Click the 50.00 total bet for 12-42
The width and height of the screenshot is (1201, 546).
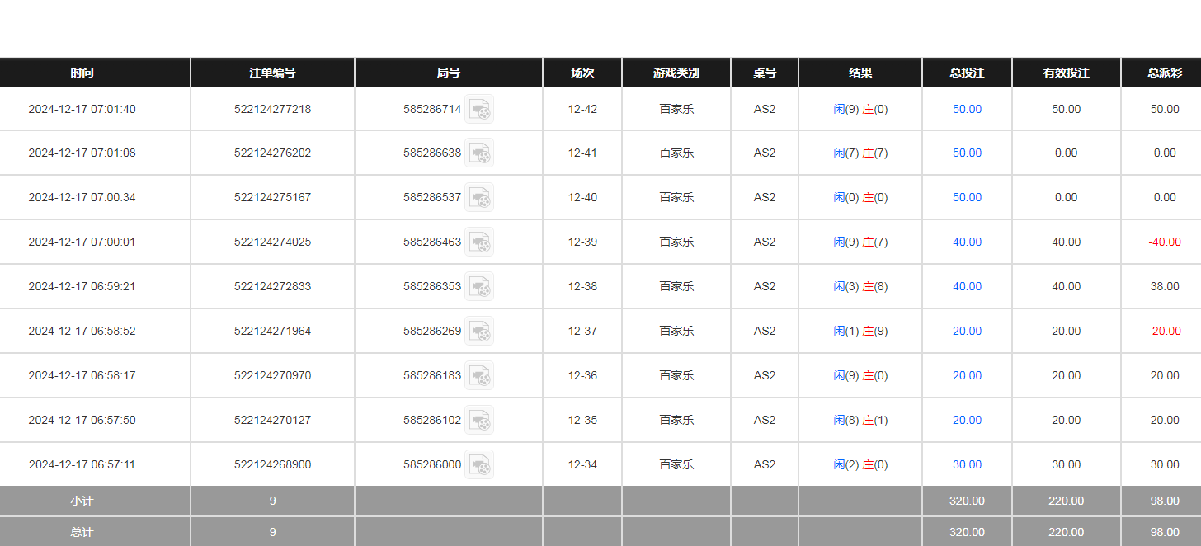click(x=967, y=109)
